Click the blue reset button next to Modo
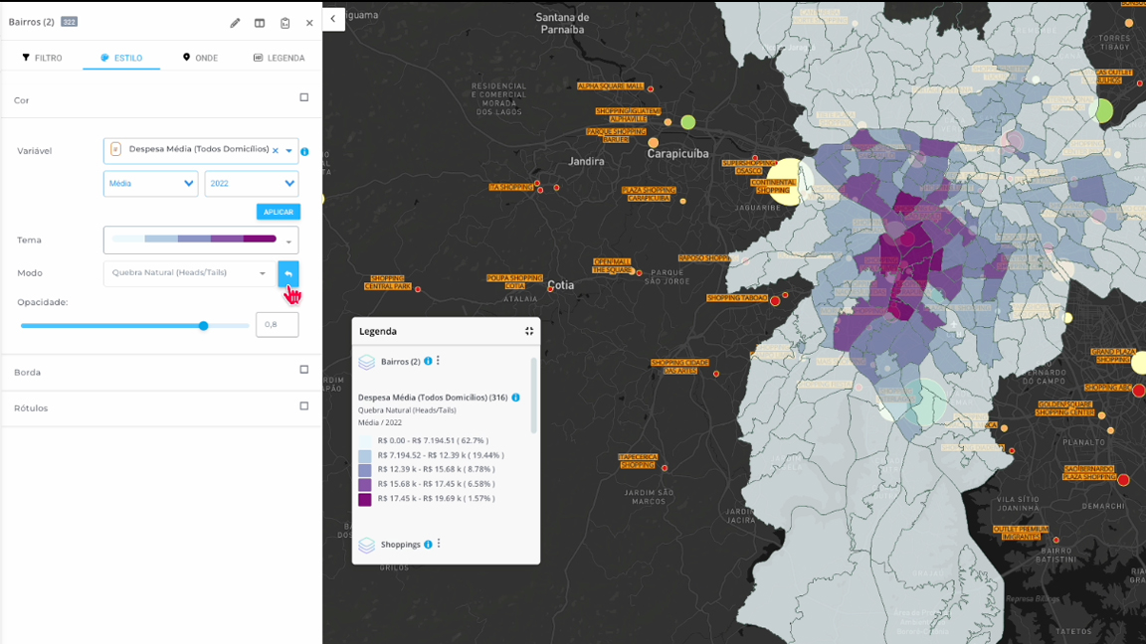This screenshot has width=1146, height=644. click(x=287, y=273)
